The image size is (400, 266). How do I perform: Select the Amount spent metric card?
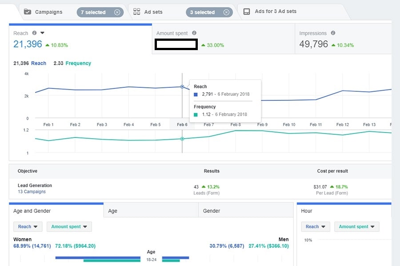[x=224, y=39]
